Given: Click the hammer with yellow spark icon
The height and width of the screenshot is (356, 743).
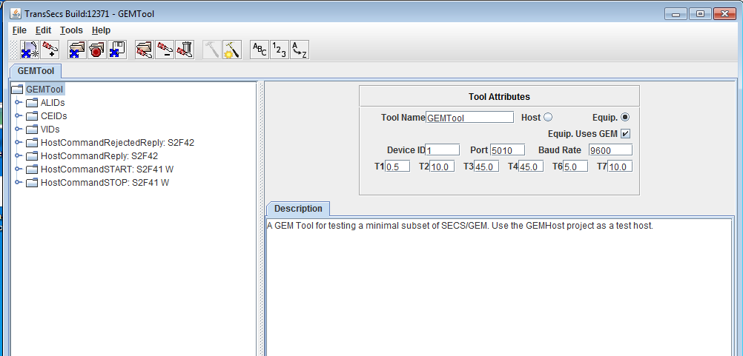Looking at the screenshot, I should [232, 50].
